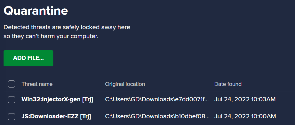Click the [Trj] tag on the JS threat
This screenshot has width=295, height=125.
[x=86, y=117]
